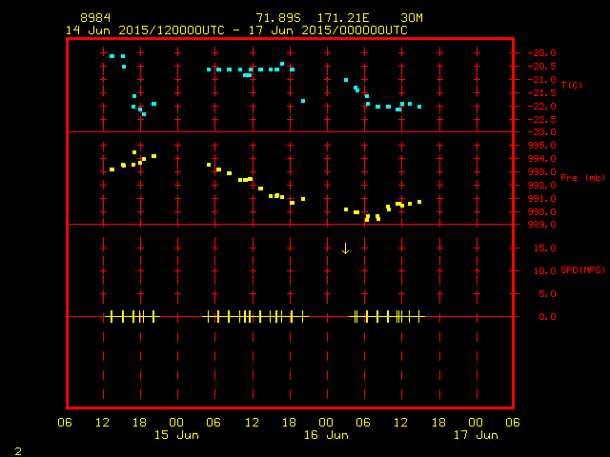Click the 989.0 pressure tick label
The image size is (610, 457).
click(542, 225)
